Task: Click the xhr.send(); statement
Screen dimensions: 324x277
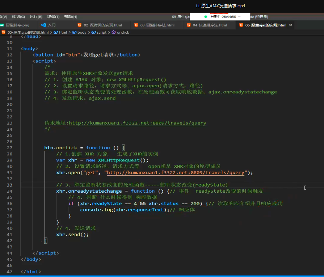Action: click(72, 235)
